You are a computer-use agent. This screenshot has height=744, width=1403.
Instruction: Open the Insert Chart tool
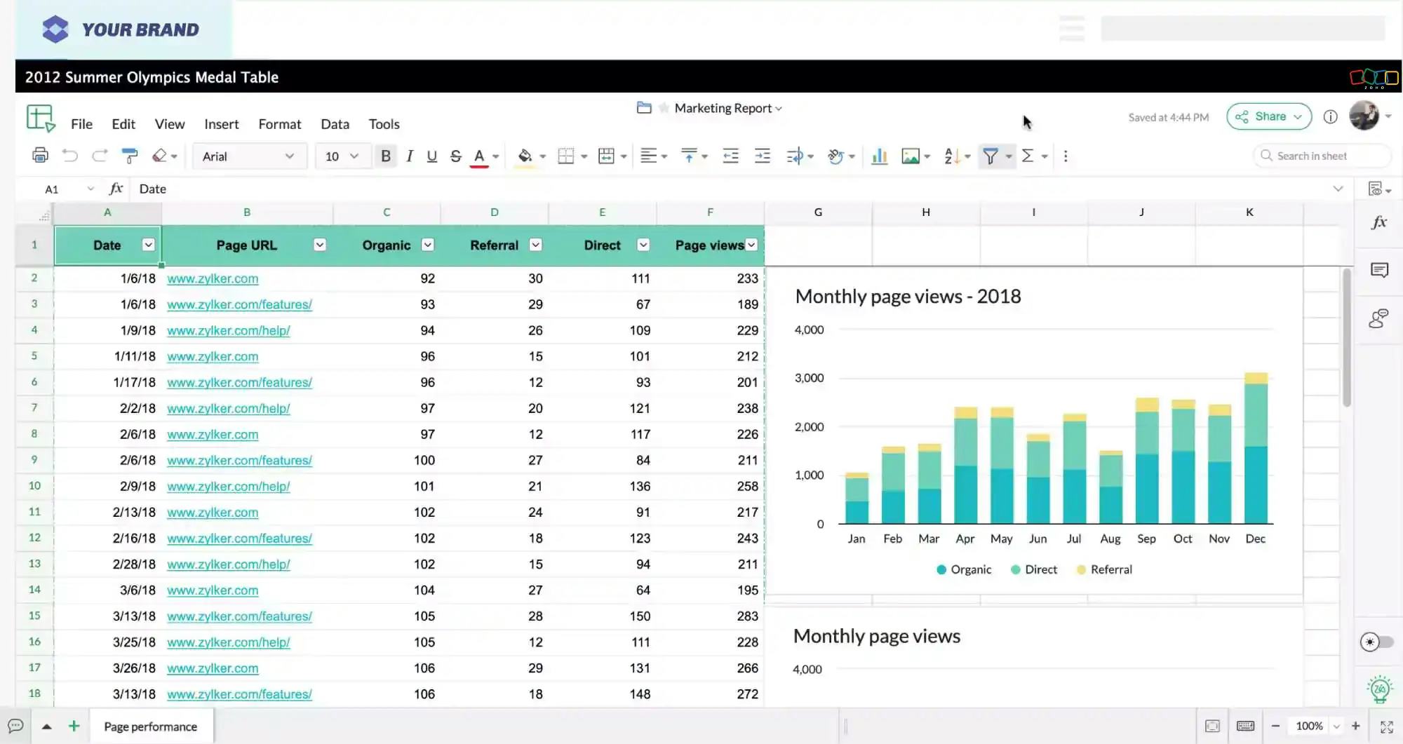(x=879, y=156)
